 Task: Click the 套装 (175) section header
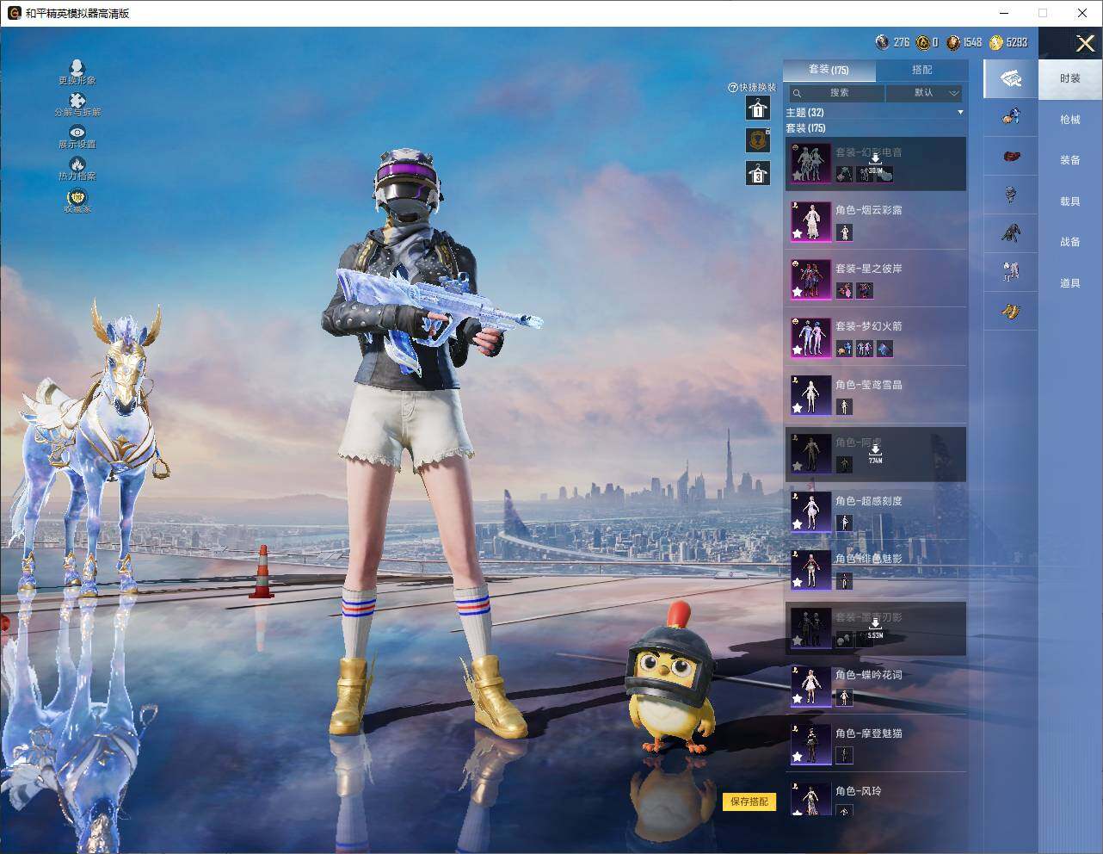tap(805, 128)
